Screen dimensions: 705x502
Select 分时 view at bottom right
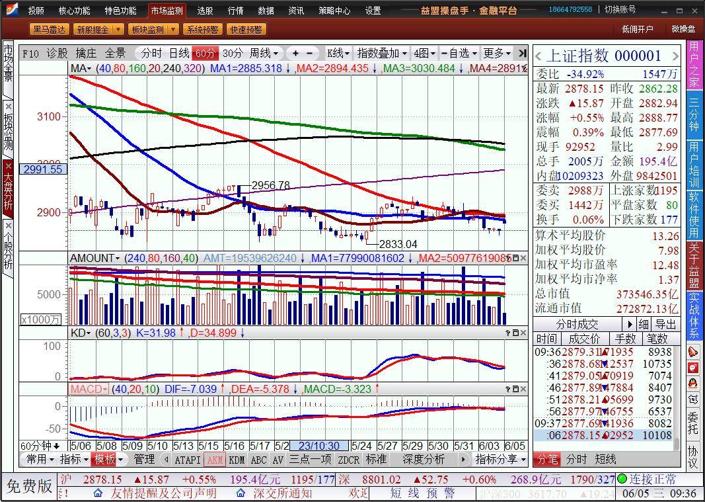[x=576, y=459]
